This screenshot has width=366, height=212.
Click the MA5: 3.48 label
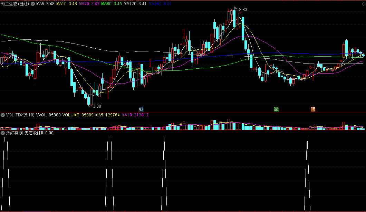tap(45, 4)
